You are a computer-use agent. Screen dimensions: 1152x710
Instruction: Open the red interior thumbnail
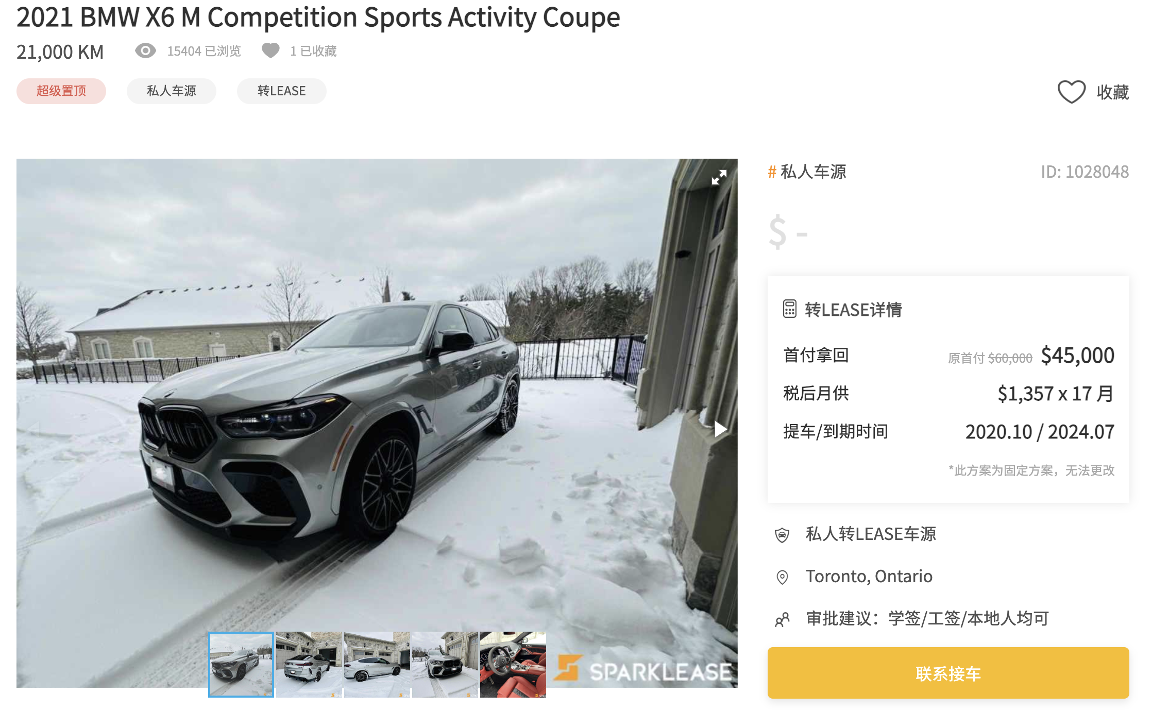[513, 665]
